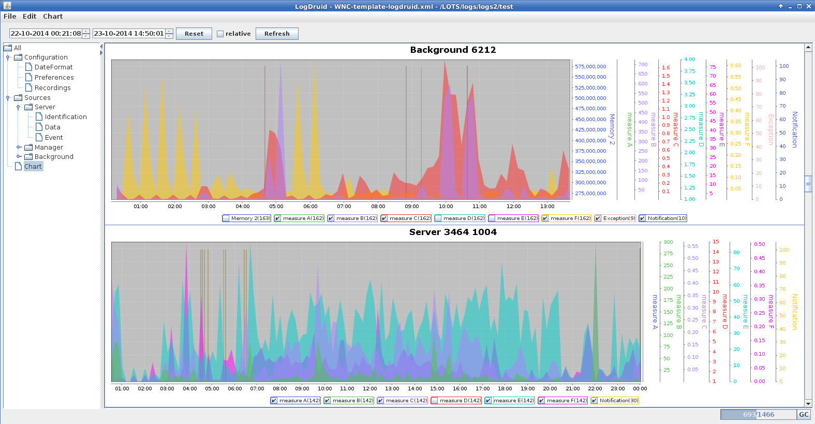The width and height of the screenshot is (815, 424).
Task: Open the Chart menu
Action: pyautogui.click(x=53, y=17)
